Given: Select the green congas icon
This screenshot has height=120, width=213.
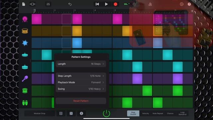Looking at the screenshot, I should click(x=25, y=103).
